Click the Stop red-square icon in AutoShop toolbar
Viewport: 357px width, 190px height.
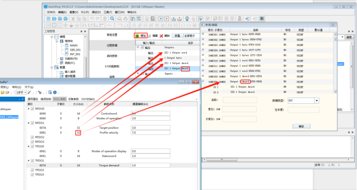[167, 19]
